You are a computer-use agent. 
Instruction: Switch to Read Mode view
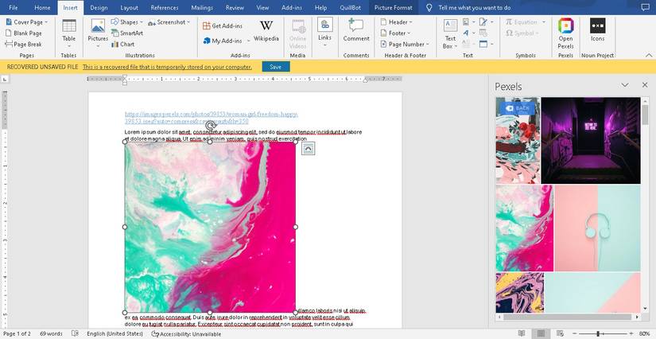pyautogui.click(x=522, y=333)
